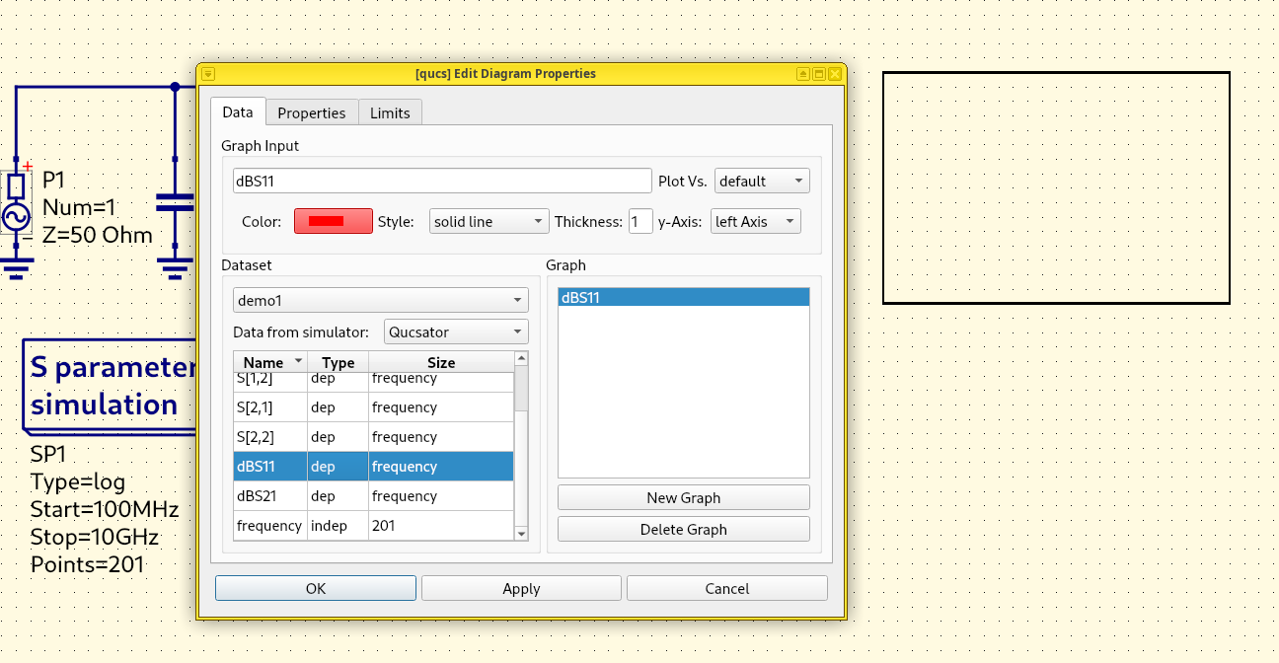This screenshot has width=1279, height=663.
Task: Select the S parameter simulation block
Action: click(x=109, y=387)
